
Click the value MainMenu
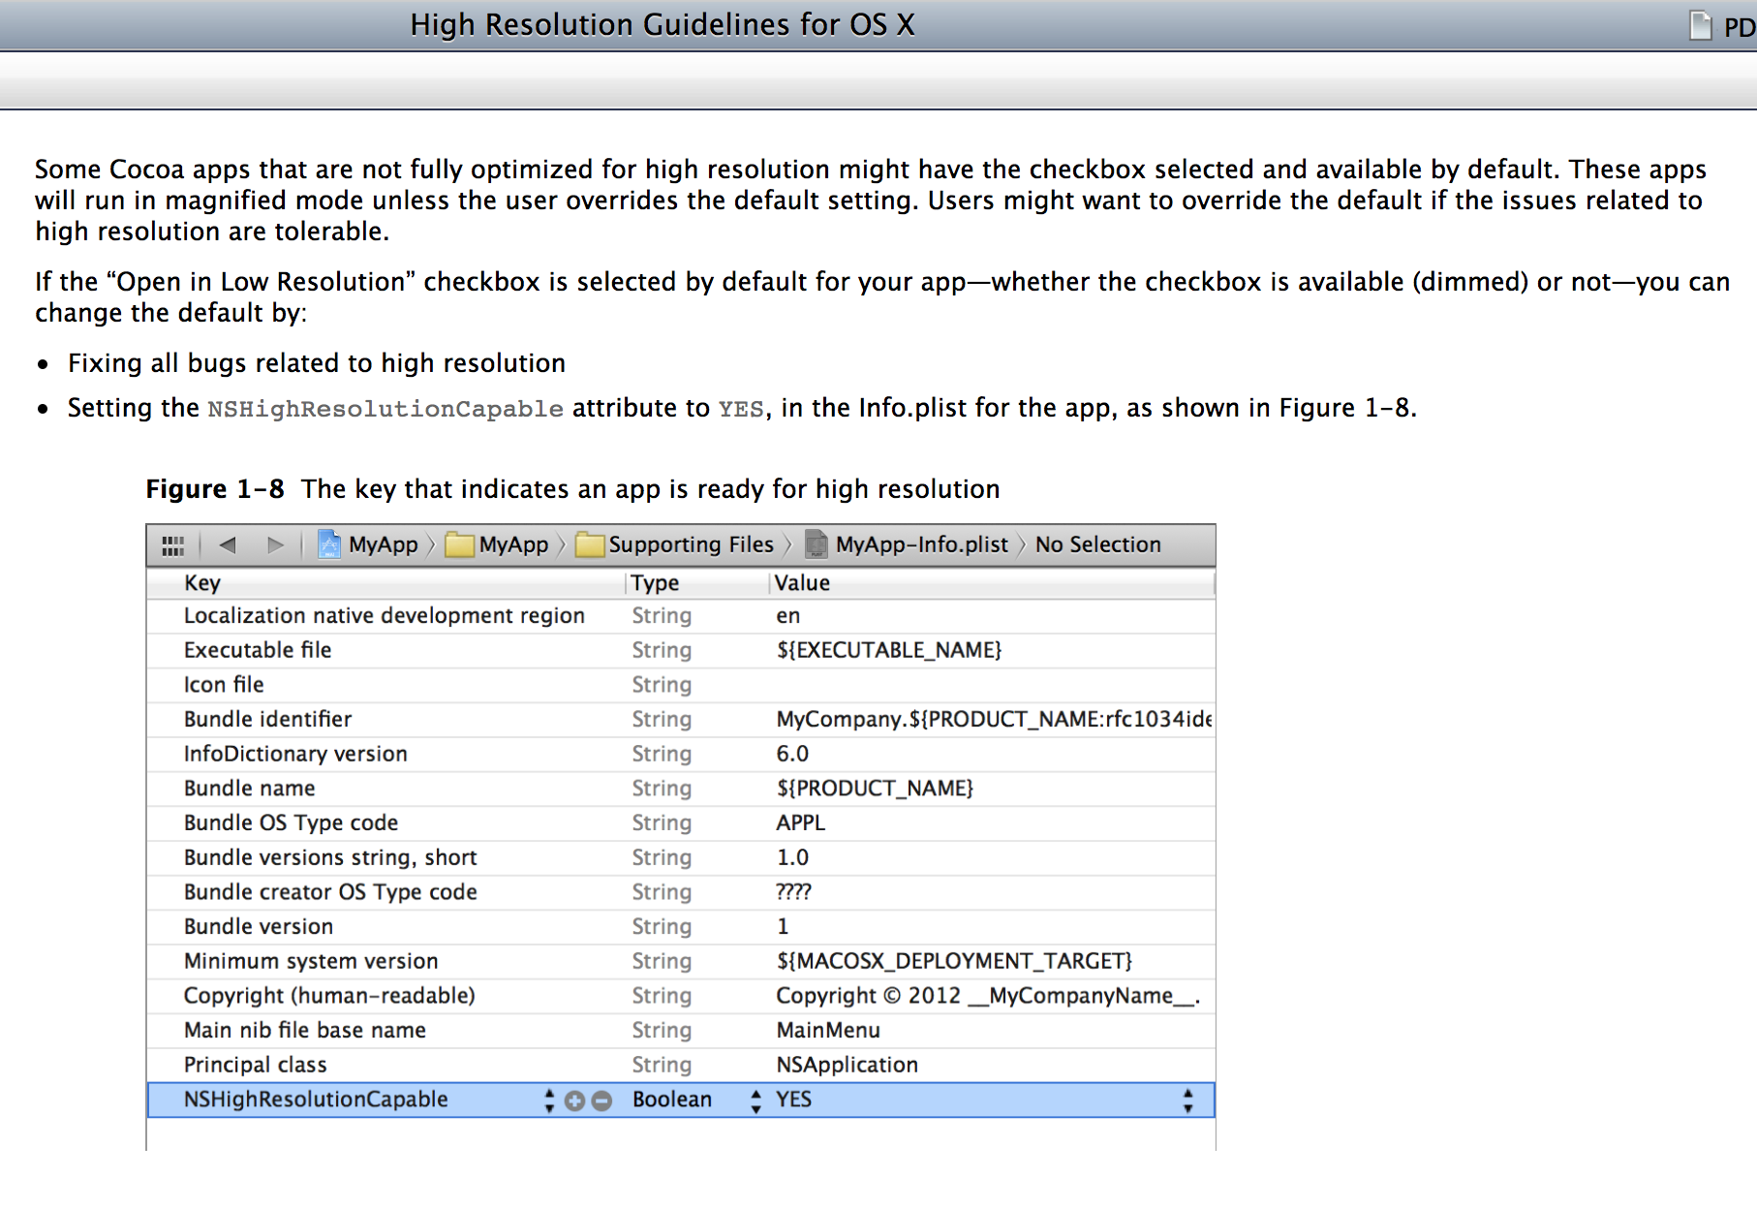[x=828, y=1031]
